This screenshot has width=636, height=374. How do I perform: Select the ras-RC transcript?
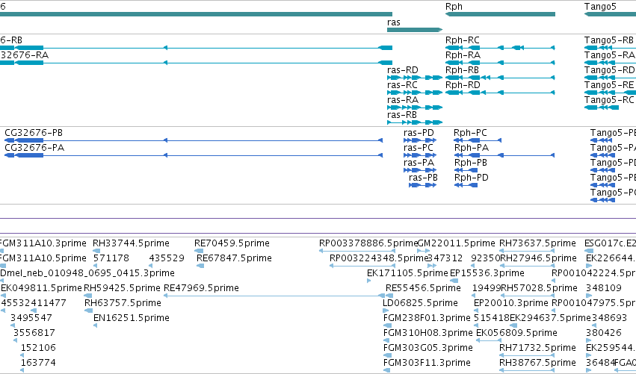(x=415, y=93)
